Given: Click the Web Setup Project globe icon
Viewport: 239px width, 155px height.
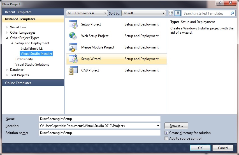Looking at the screenshot, I should [73, 36].
